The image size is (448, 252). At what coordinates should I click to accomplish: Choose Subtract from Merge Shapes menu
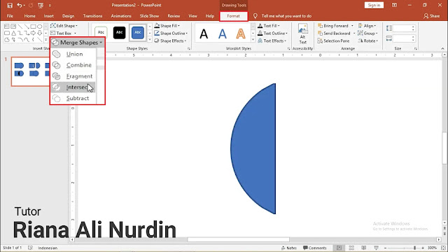click(73, 98)
